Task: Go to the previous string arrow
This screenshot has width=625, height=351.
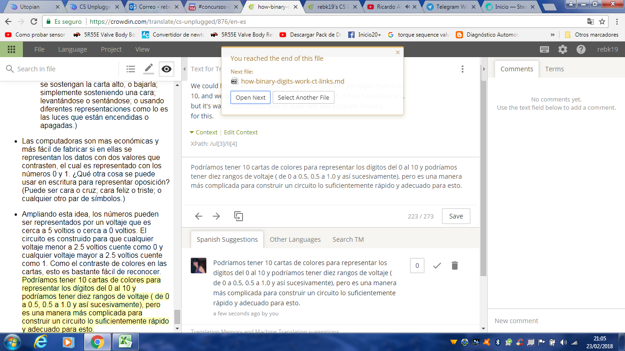Action: (199, 216)
